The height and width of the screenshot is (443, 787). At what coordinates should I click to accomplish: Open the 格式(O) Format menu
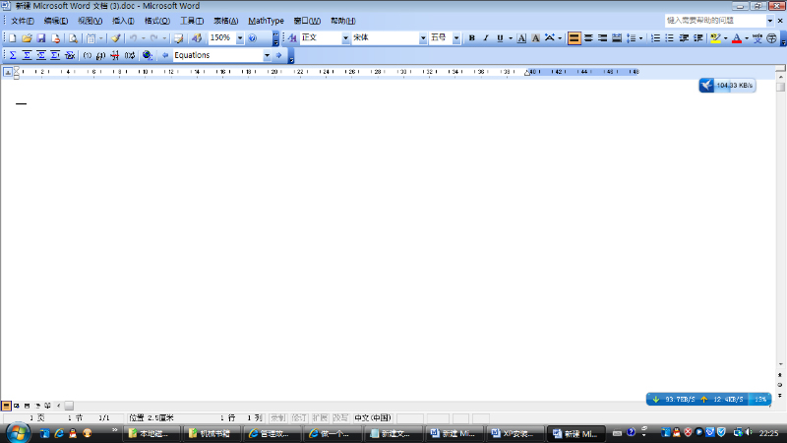point(156,21)
